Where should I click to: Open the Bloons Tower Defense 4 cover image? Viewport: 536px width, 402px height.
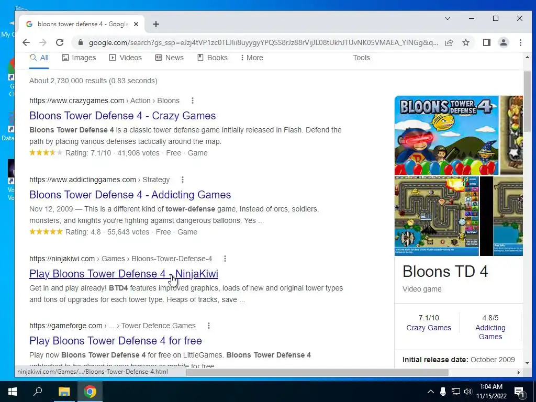[x=446, y=136]
